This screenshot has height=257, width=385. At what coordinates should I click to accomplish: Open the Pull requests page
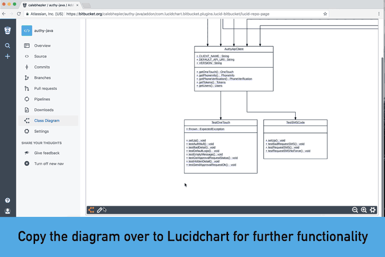pyautogui.click(x=46, y=88)
